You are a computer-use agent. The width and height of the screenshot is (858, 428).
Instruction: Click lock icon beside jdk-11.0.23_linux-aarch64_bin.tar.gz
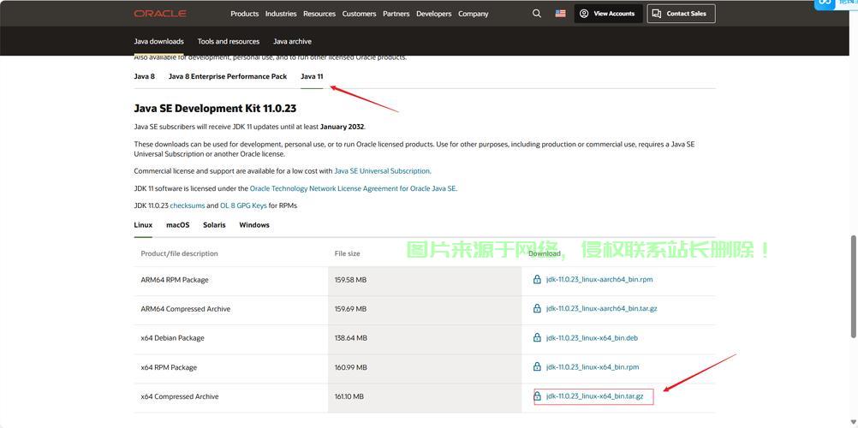point(537,309)
